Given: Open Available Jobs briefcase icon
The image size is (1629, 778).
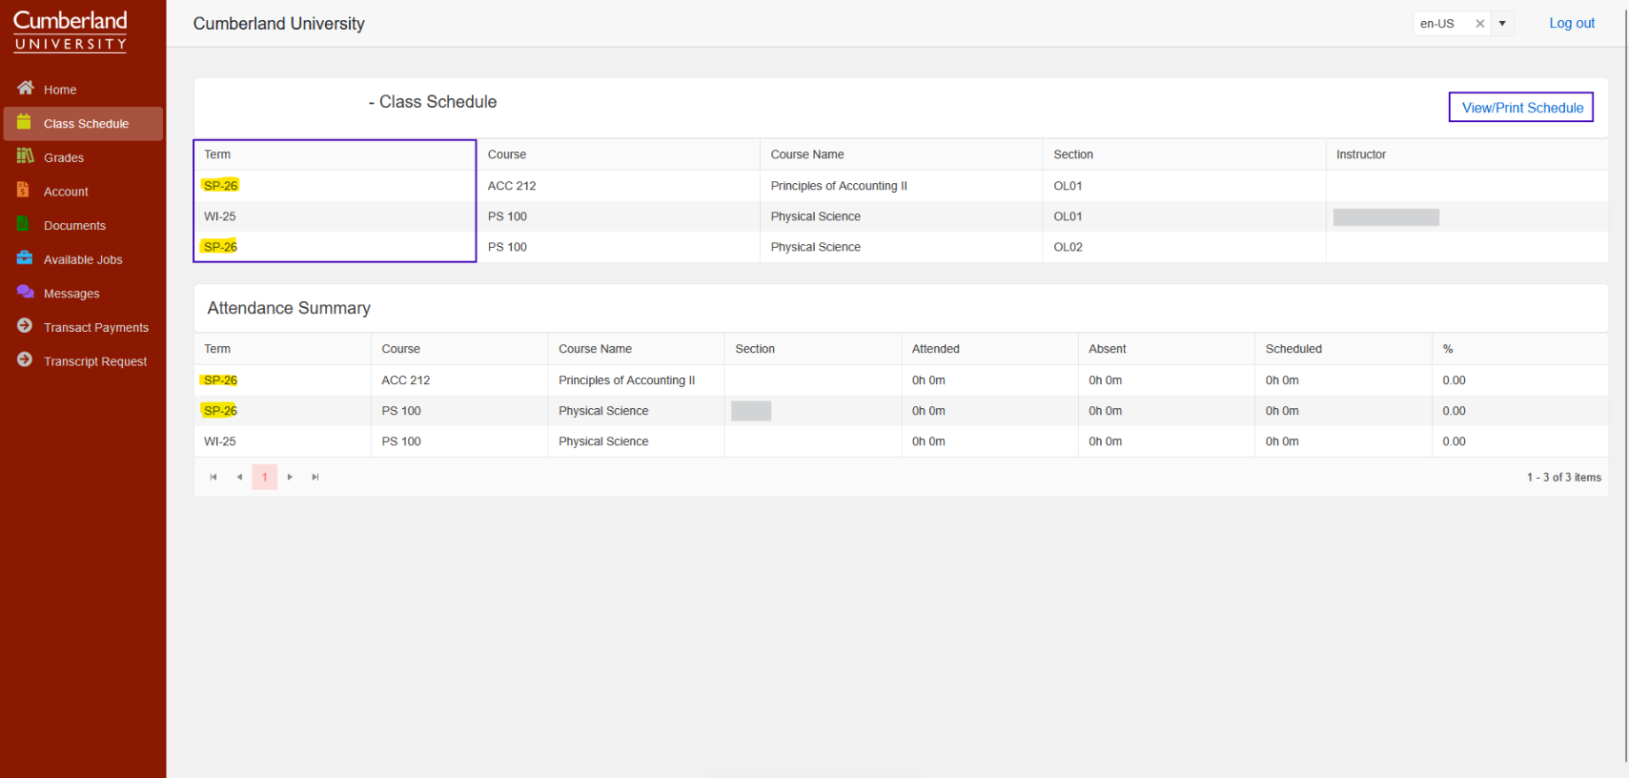Looking at the screenshot, I should click(x=25, y=258).
